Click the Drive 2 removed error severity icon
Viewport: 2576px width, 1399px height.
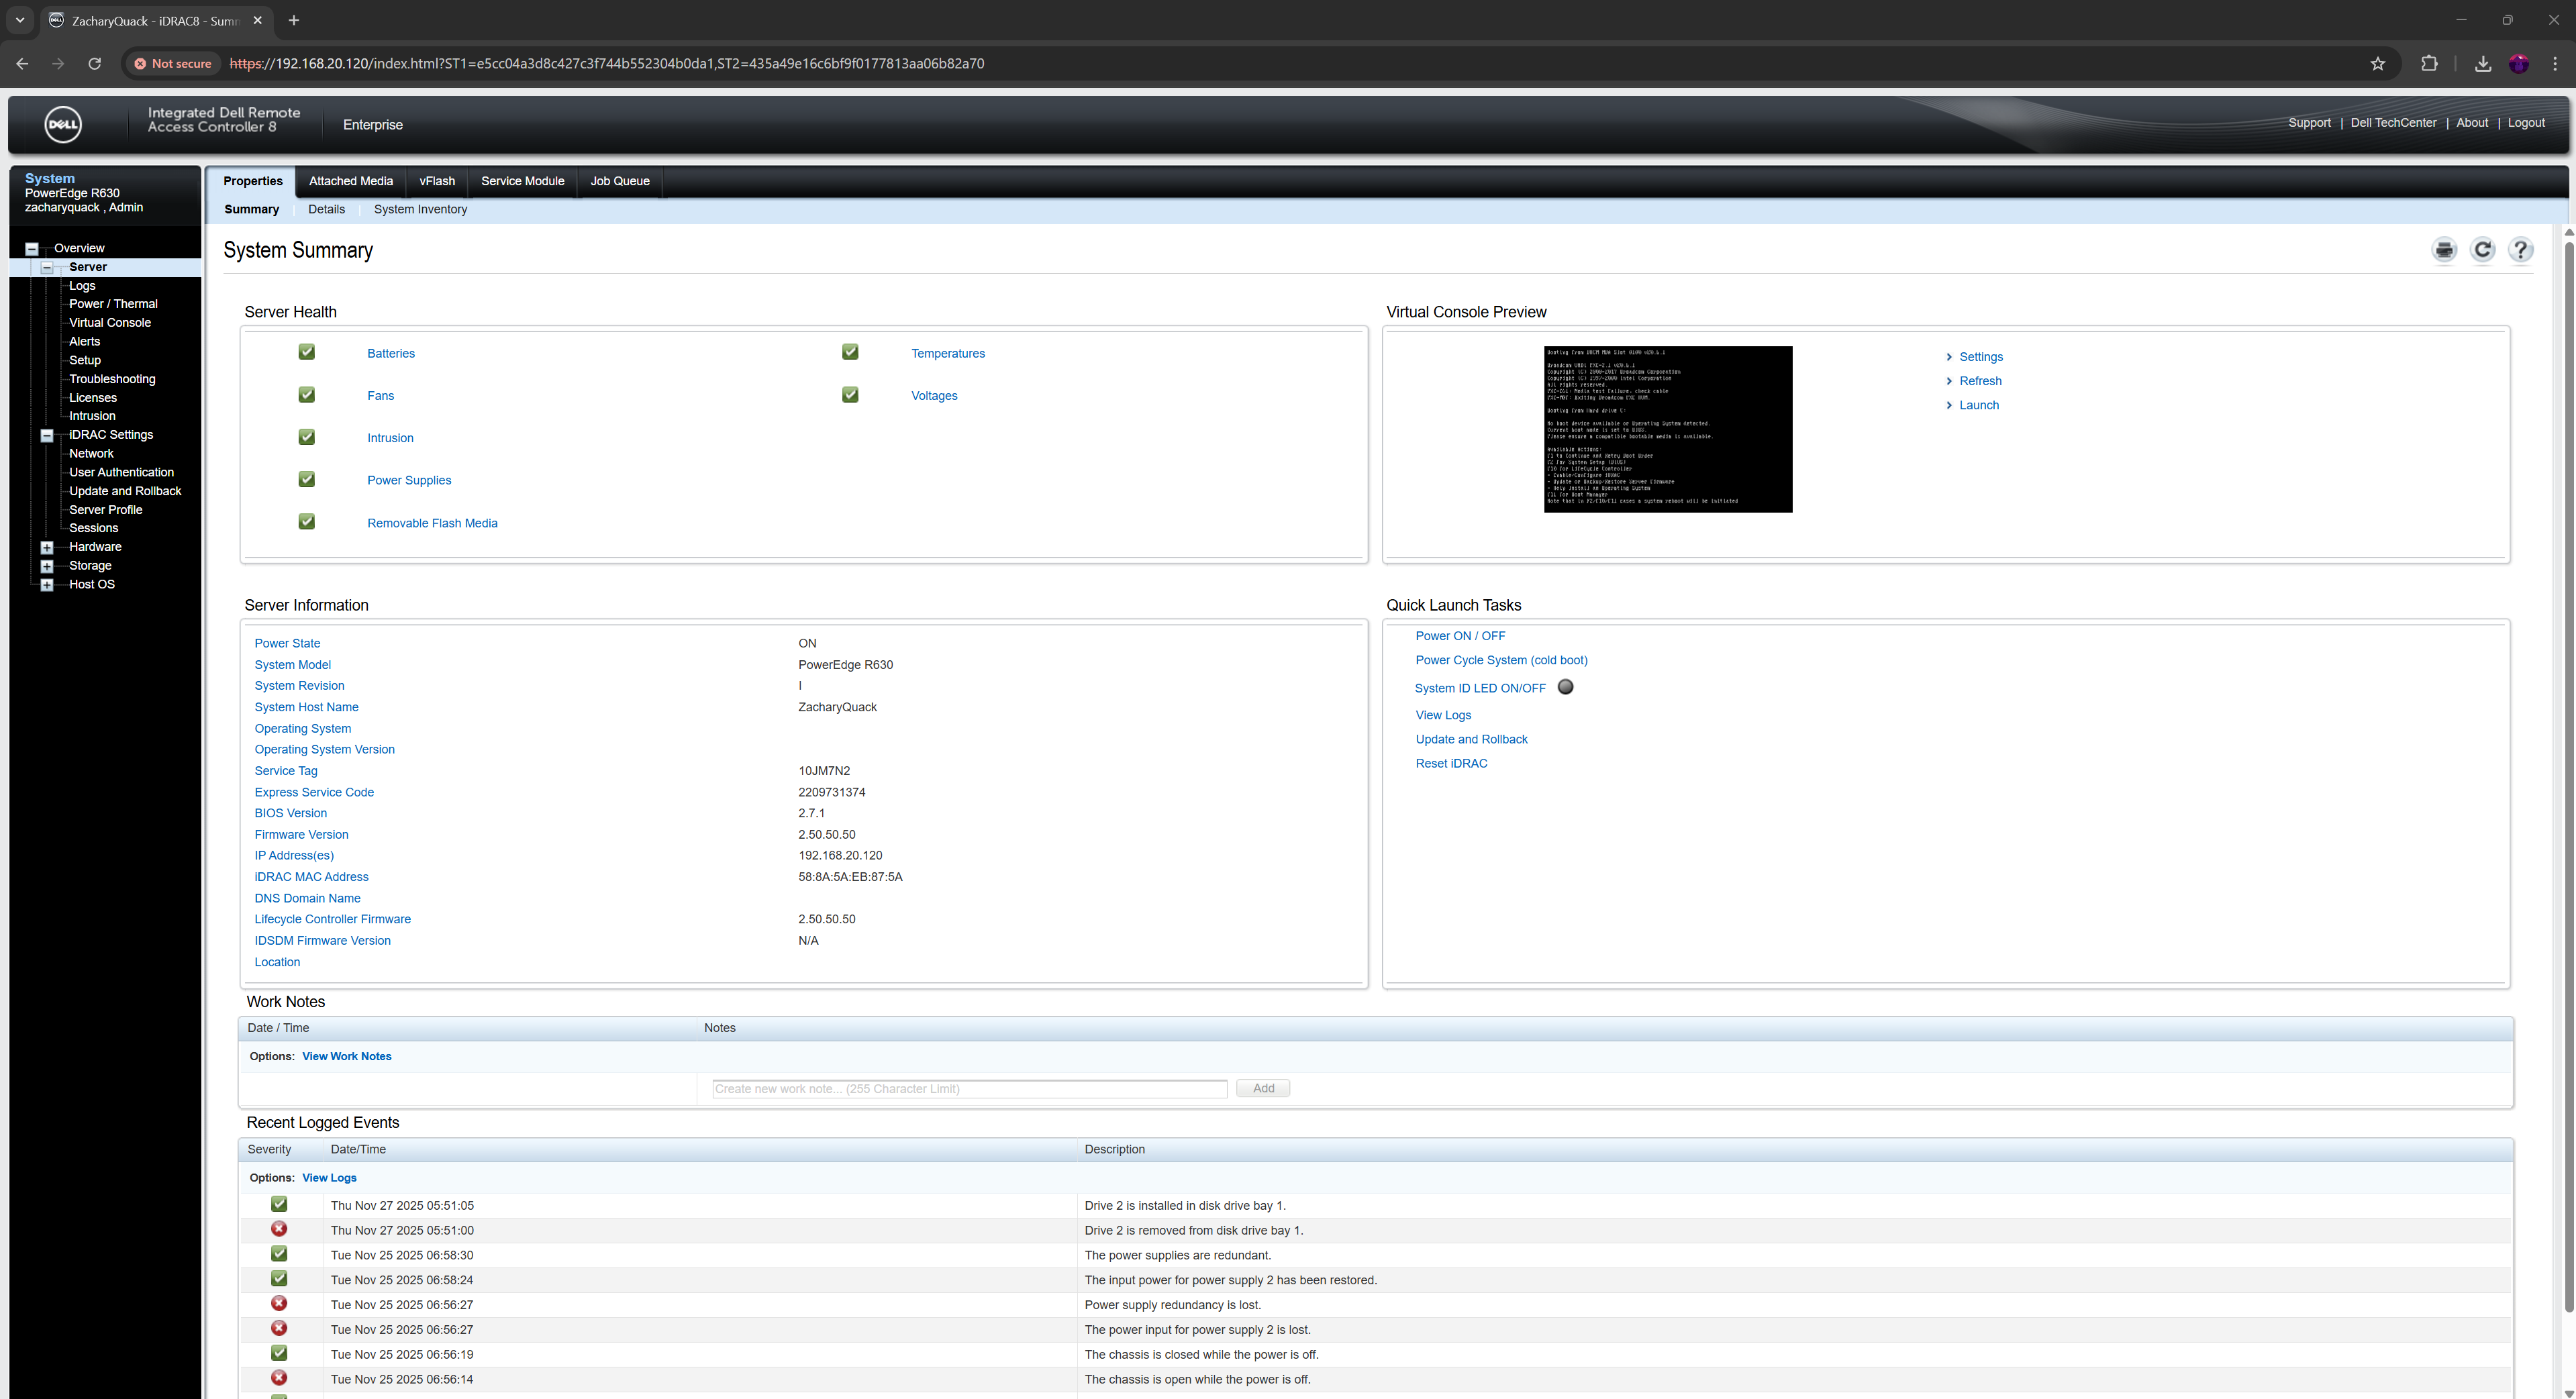(x=279, y=1229)
